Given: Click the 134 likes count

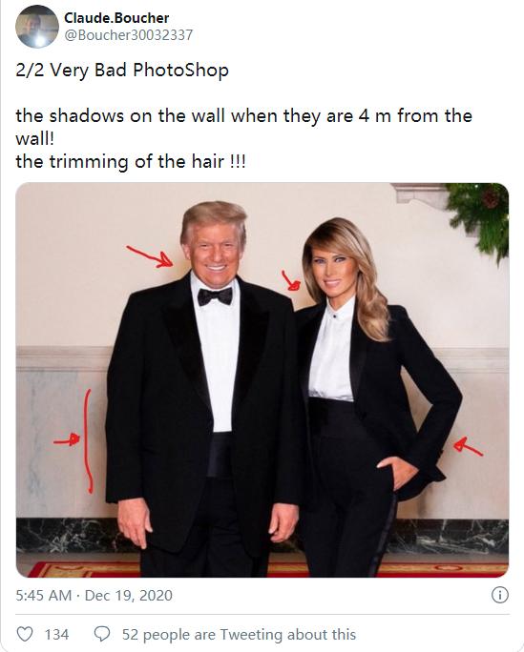Looking at the screenshot, I should (56, 635).
